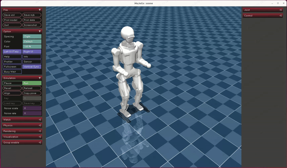The width and height of the screenshot is (287, 168).
Task: Collapse the File section arrow
Action: tap(39, 10)
